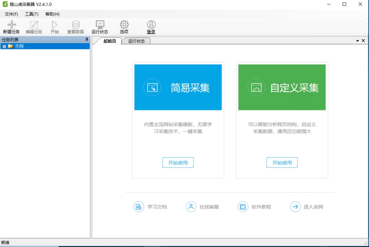
Task: Close the tab panel with X button
Action: tap(364, 41)
